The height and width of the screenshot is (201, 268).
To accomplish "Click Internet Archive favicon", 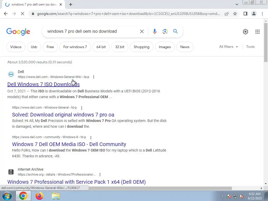I will [11, 172].
